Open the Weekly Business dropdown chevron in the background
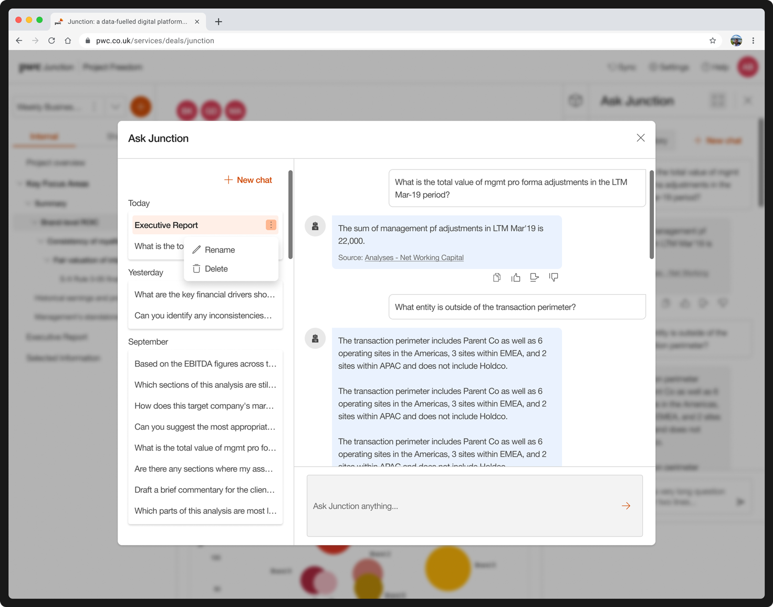 click(x=115, y=107)
